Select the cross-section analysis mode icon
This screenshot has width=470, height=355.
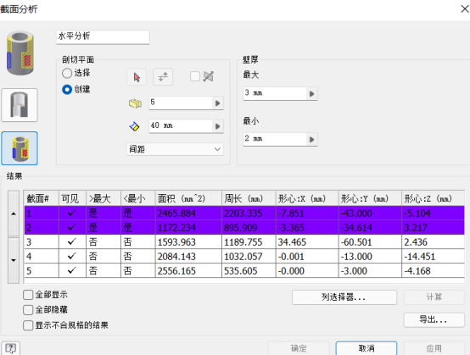pos(20,148)
